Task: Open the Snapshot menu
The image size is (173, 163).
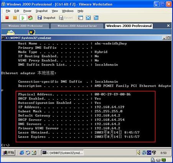Action: [41, 11]
